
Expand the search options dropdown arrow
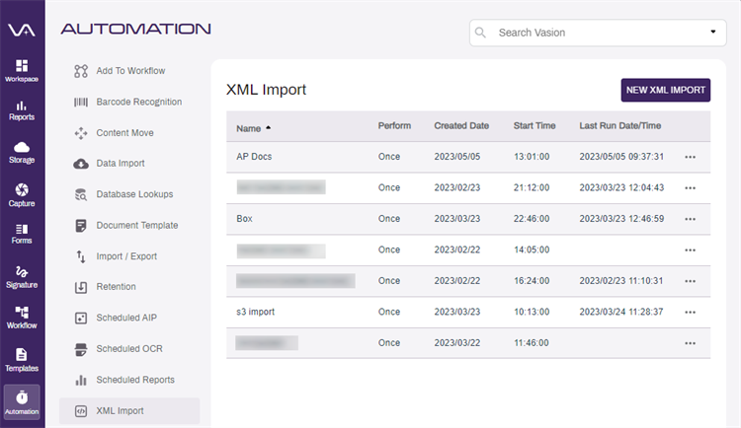click(x=713, y=32)
